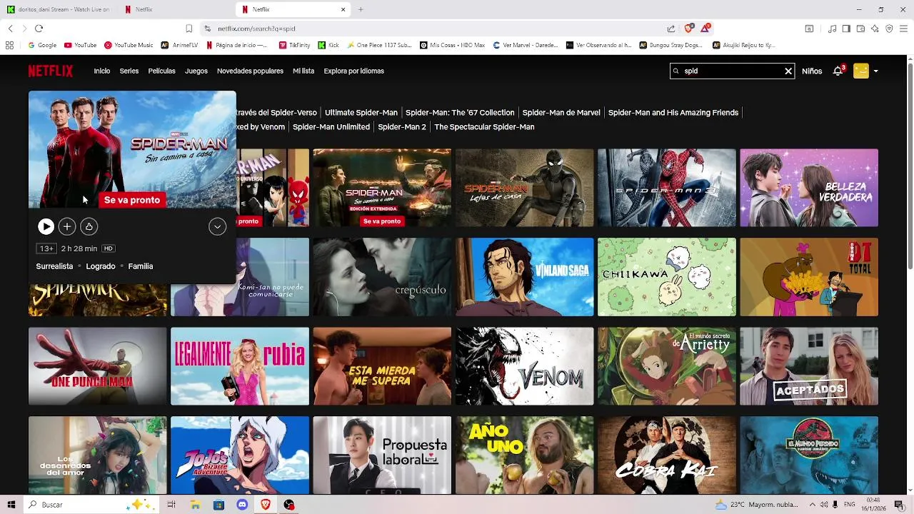This screenshot has width=914, height=514.
Task: Select Spider-Man Unlimited suggestion
Action: pos(331,126)
